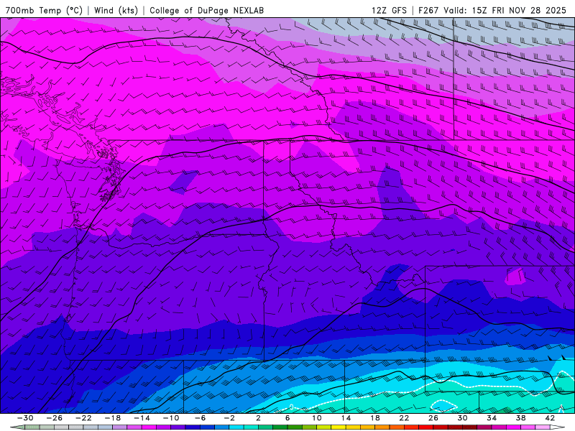This screenshot has width=575, height=431.
Task: Click the 'College of DuPage NEXLAB' text
Action: coord(206,10)
